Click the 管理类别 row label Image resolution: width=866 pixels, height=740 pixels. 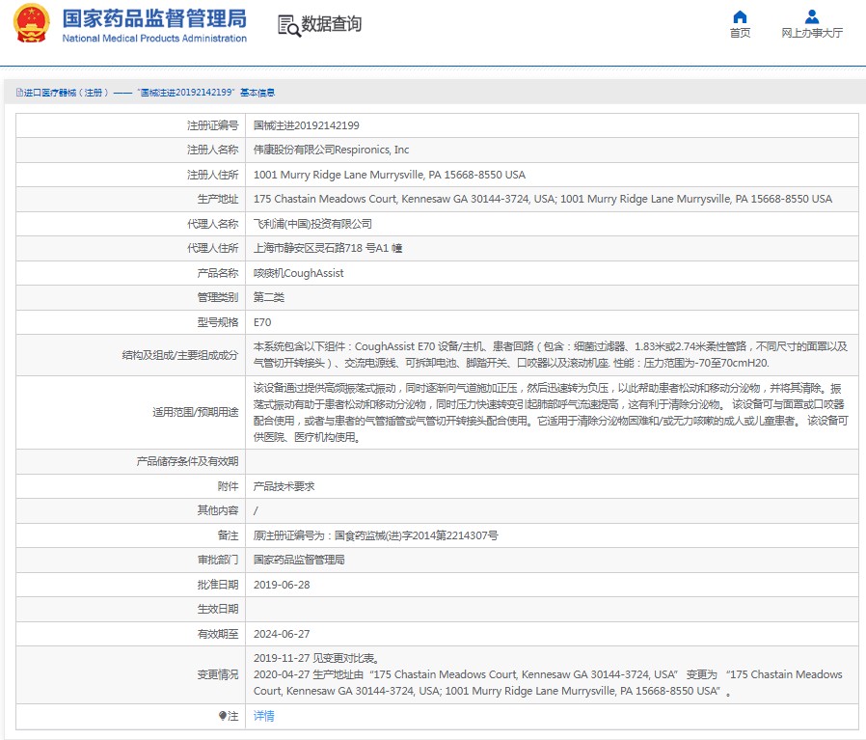click(x=218, y=297)
